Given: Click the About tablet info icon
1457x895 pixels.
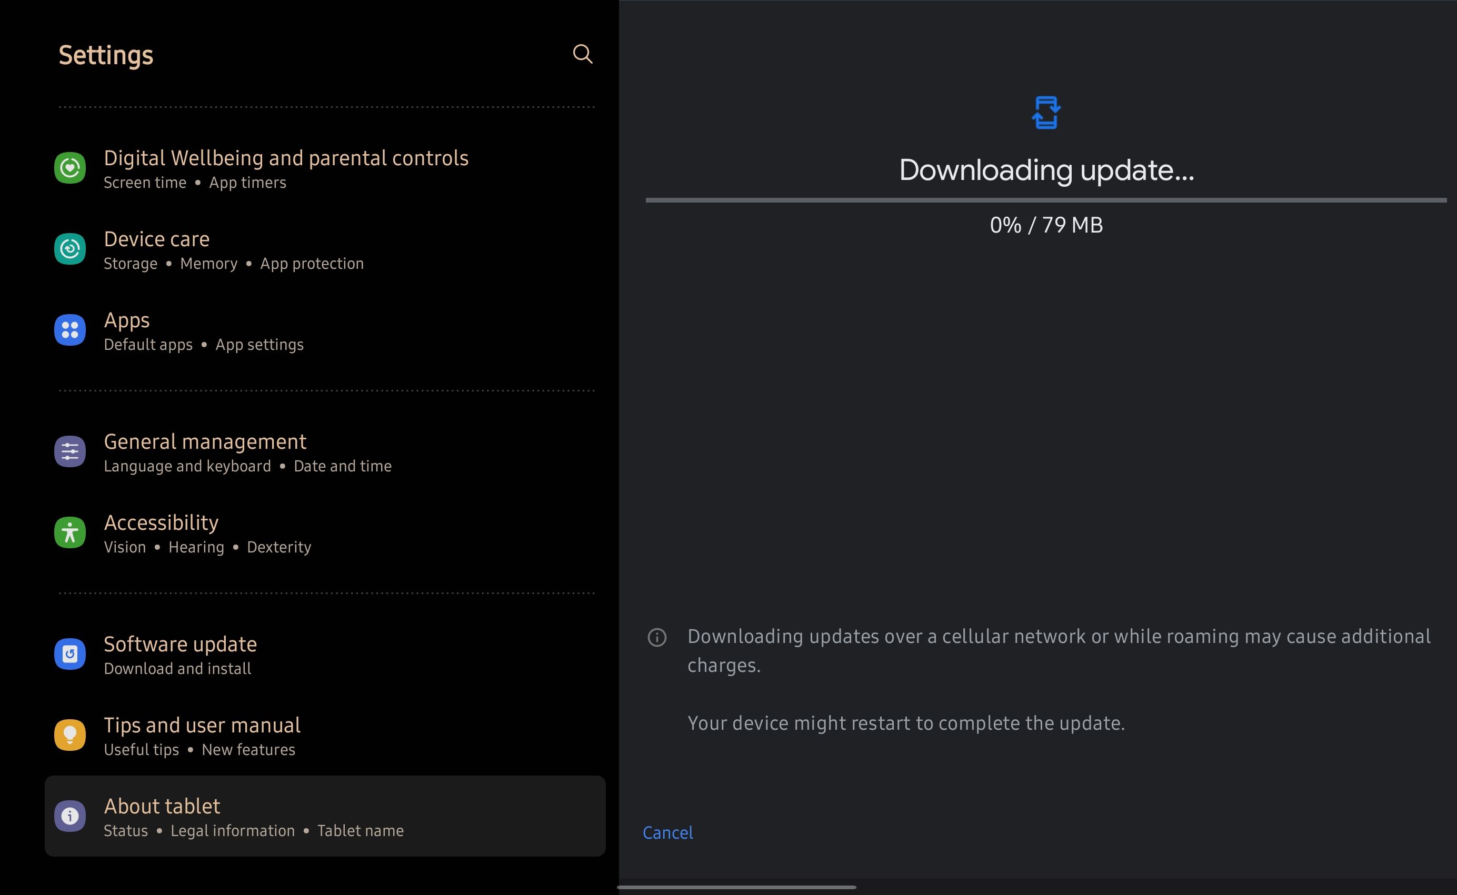Looking at the screenshot, I should click(x=69, y=816).
